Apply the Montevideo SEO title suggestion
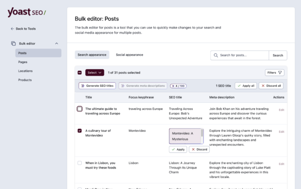Screen dimensions: 301x189 pyautogui.click(x=178, y=149)
